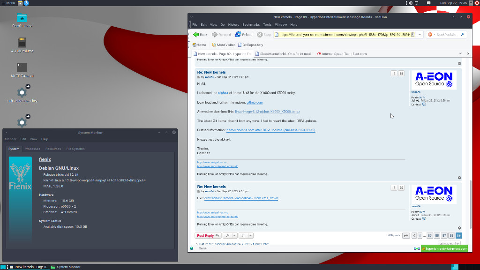Screen dimensions: 480x270
Task: Open the topic tools wrench button
Action: 227,235
